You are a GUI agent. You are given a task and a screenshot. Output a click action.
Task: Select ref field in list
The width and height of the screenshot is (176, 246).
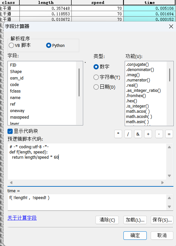[x=13, y=104]
